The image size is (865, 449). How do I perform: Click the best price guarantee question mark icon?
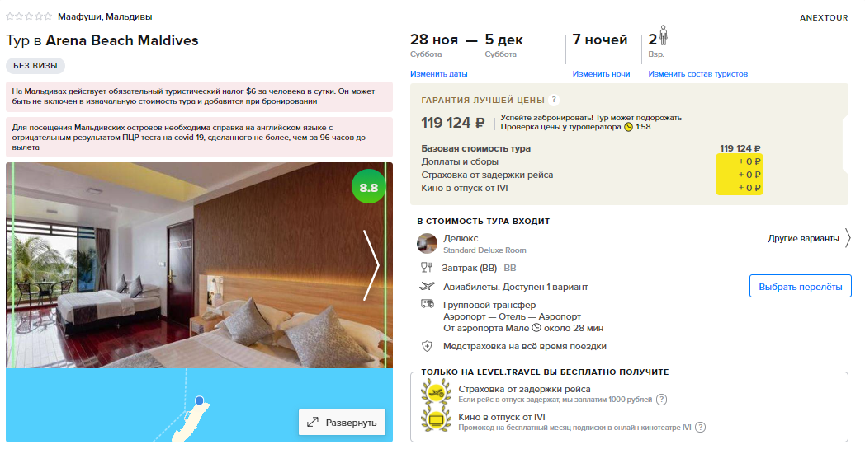554,100
